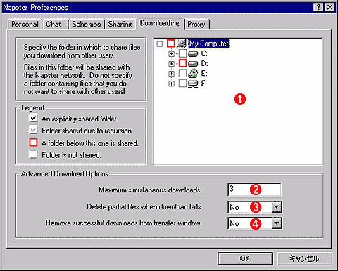Collapse the My Computer tree node
This screenshot has width=338, height=271.
(x=160, y=44)
